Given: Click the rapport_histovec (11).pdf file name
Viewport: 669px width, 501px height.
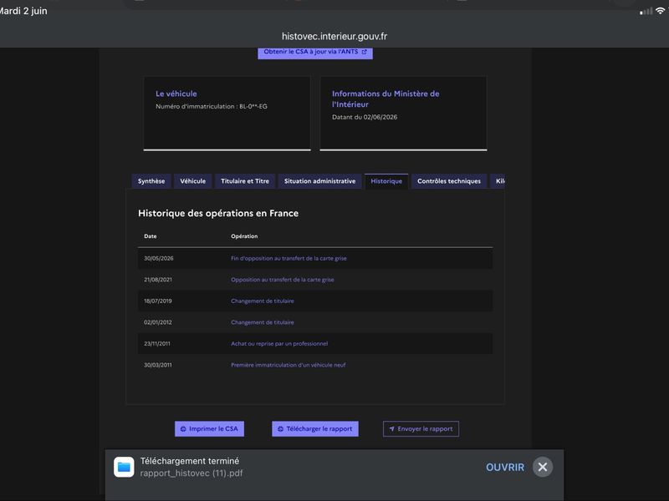Looking at the screenshot, I should click(x=192, y=473).
